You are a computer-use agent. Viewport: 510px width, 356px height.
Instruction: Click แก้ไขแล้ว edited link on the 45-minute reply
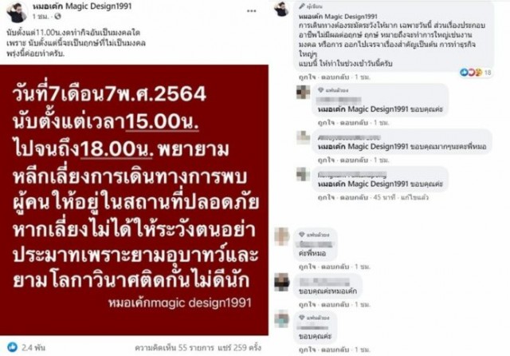[x=414, y=197]
